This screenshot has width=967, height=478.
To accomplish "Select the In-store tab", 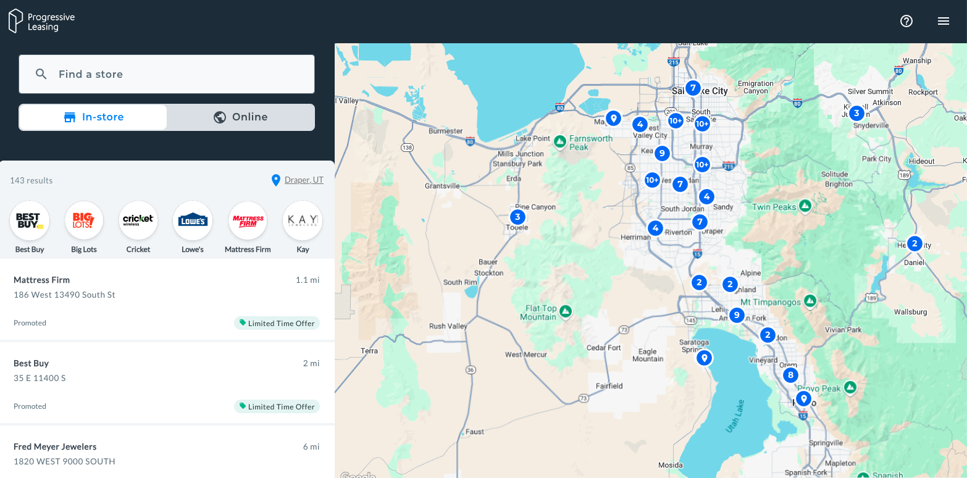I will 93,117.
